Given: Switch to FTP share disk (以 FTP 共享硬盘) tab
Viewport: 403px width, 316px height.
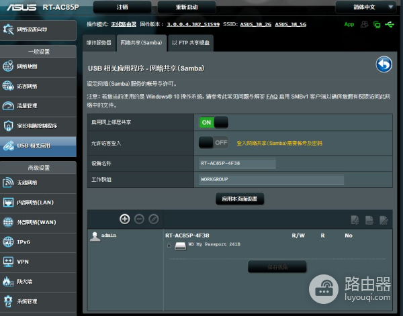Looking at the screenshot, I should [191, 43].
